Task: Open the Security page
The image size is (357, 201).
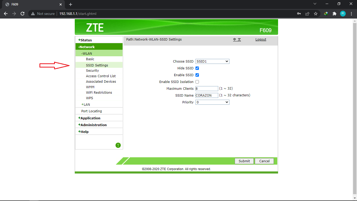Action: click(x=93, y=71)
